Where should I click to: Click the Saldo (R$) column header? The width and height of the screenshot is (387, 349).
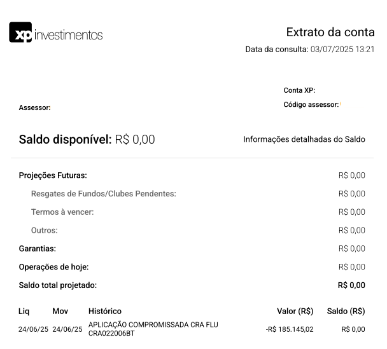[x=346, y=311]
